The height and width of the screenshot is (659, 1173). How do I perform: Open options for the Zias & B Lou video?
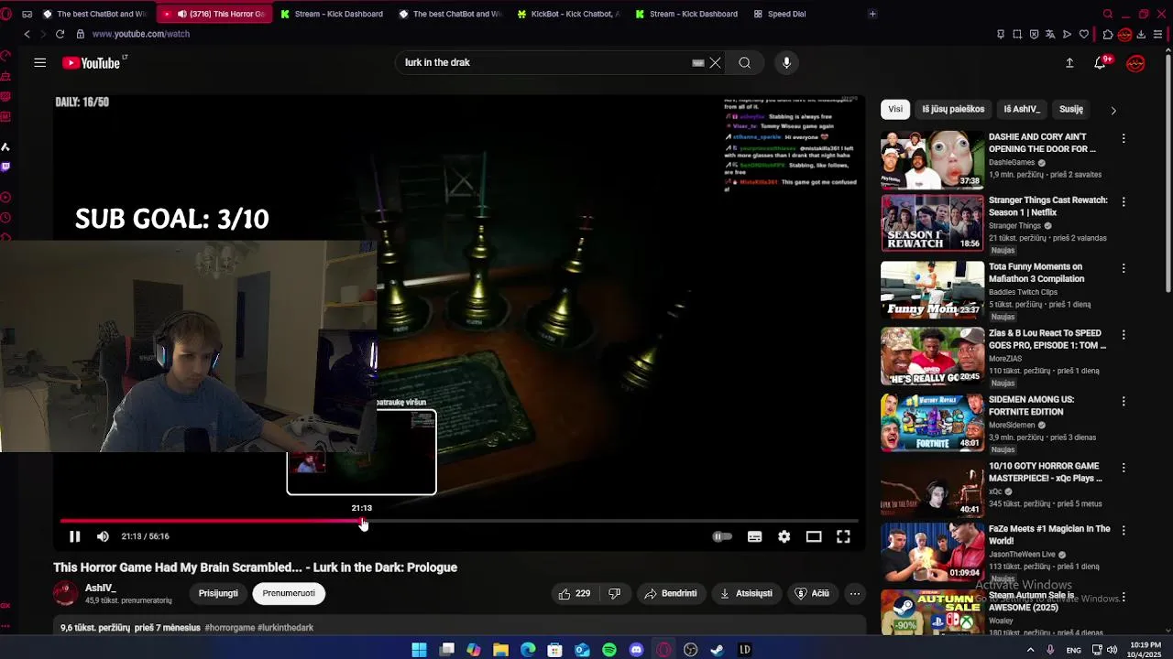pos(1124,335)
